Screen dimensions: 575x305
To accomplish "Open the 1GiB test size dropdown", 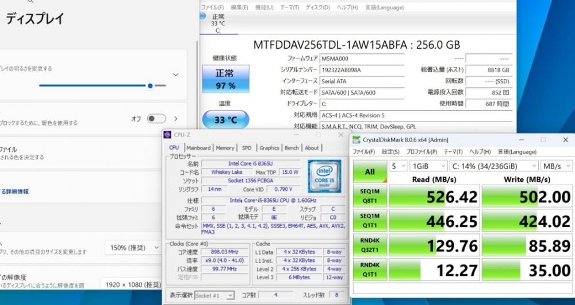I will pos(429,166).
